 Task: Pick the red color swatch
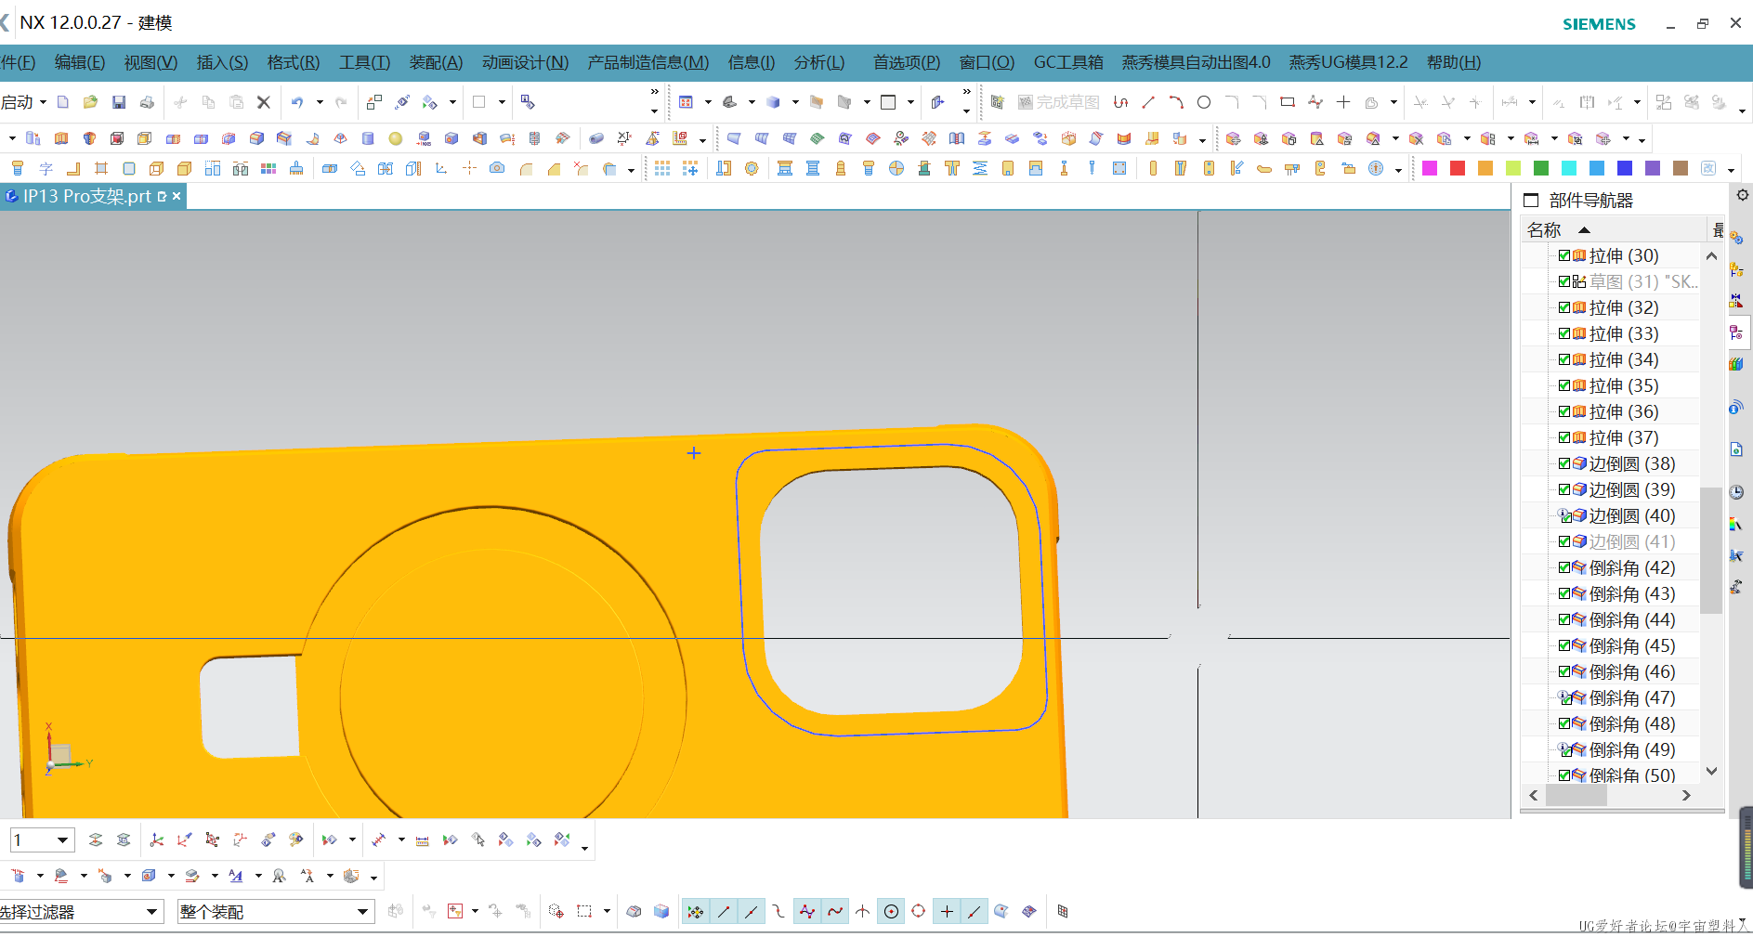pos(1458,168)
